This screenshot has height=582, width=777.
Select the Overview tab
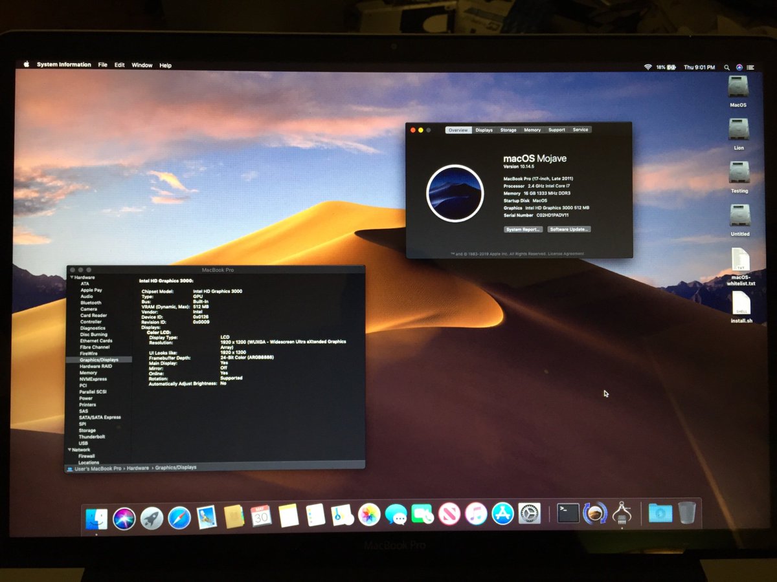(458, 130)
